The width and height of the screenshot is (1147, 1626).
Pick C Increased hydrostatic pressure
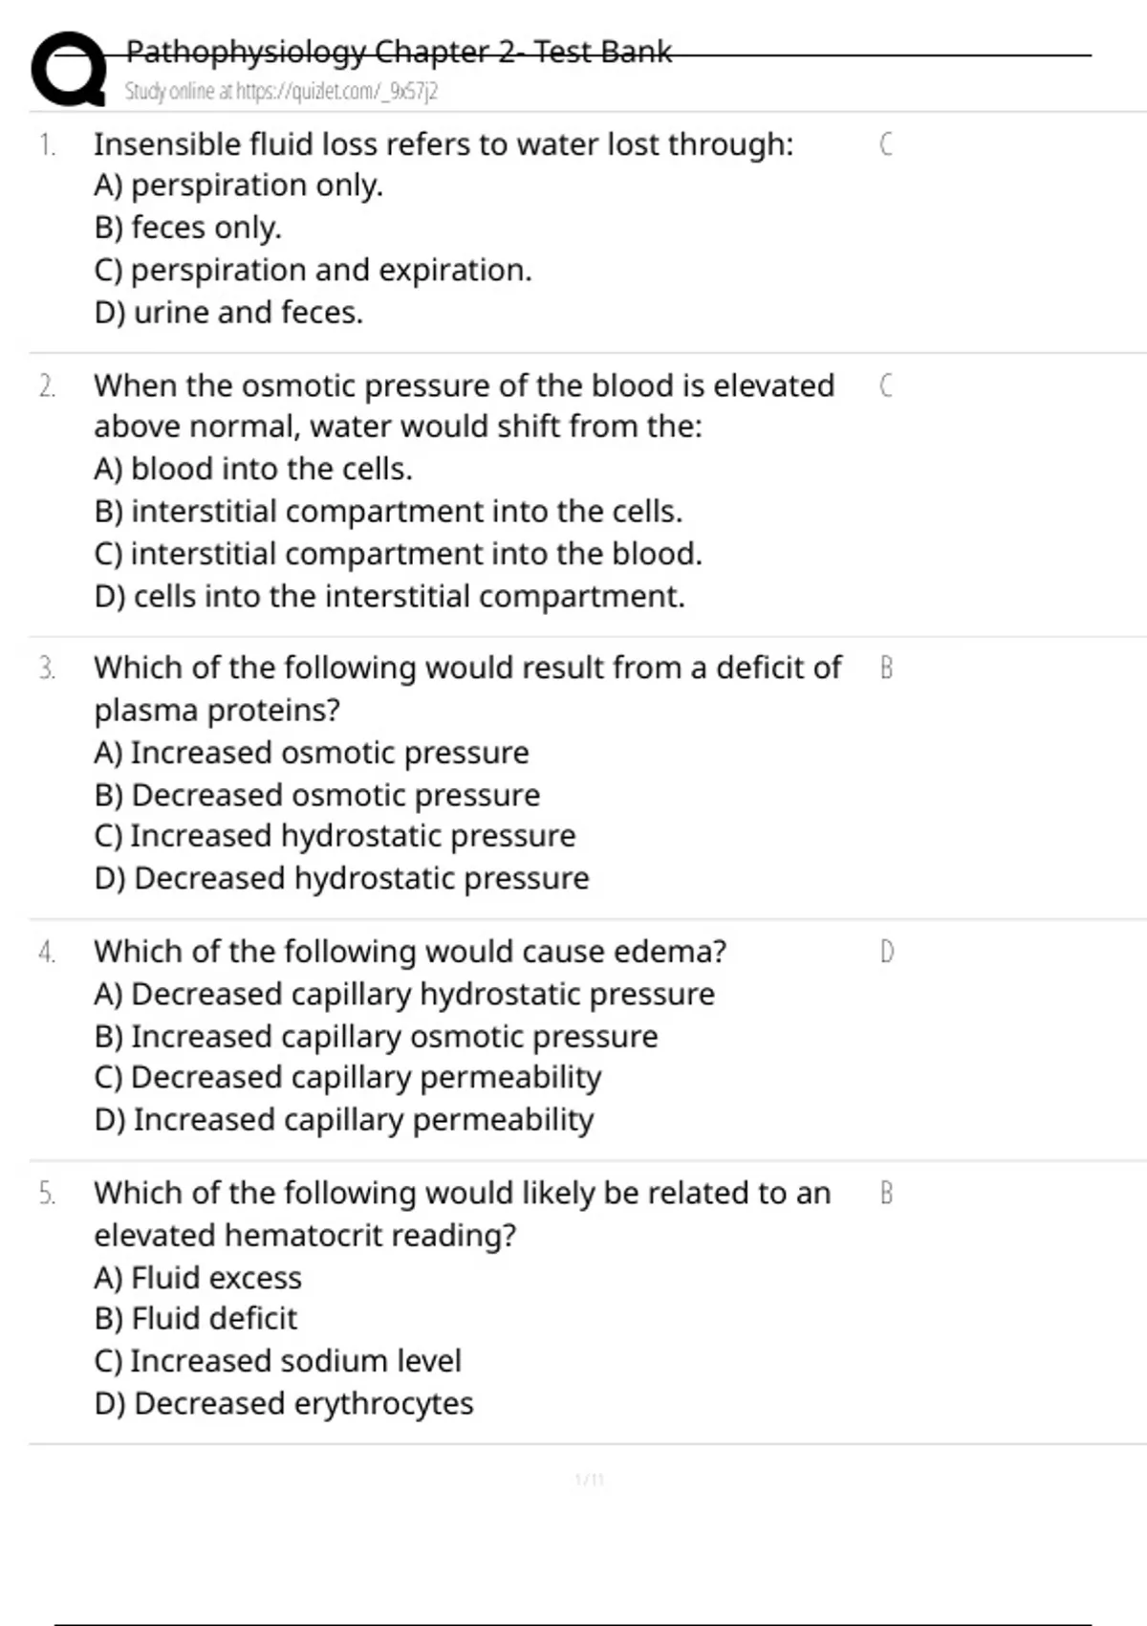click(335, 837)
